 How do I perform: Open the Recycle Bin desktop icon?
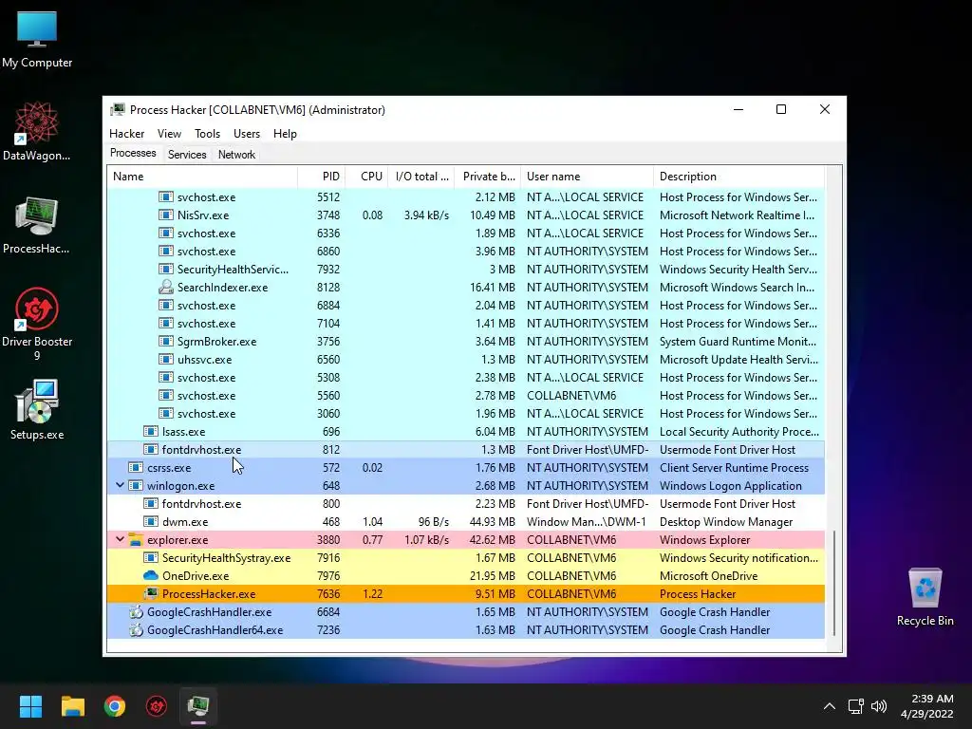coord(925,596)
